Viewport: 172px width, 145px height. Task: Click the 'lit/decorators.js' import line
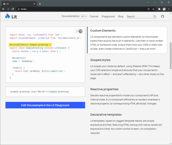coord(46,38)
